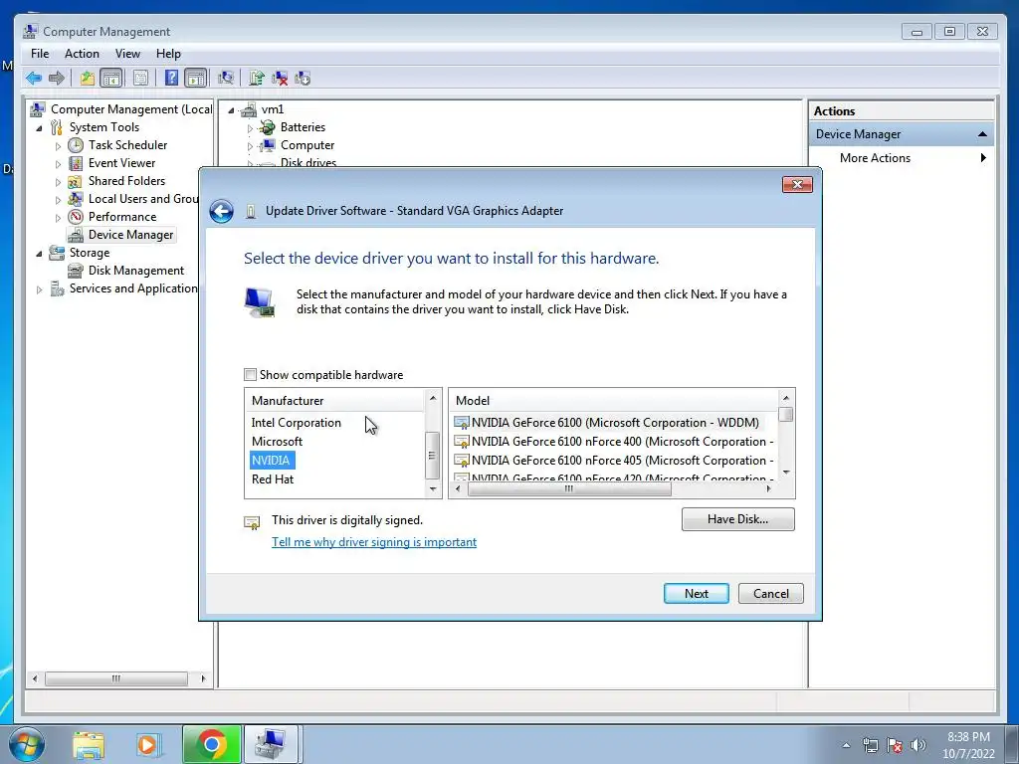Click Update Driver Software toolbar icon

coord(257,79)
